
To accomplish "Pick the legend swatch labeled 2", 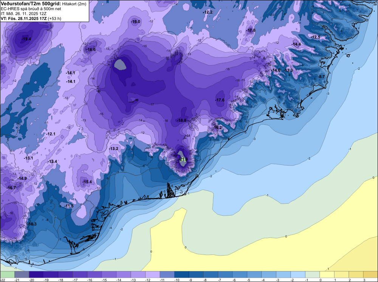I will [356, 274].
